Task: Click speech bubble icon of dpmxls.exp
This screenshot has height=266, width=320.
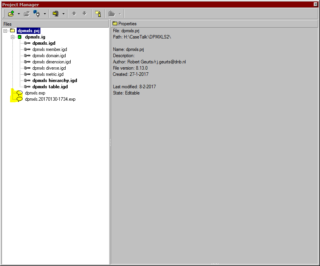Action: coord(19,93)
